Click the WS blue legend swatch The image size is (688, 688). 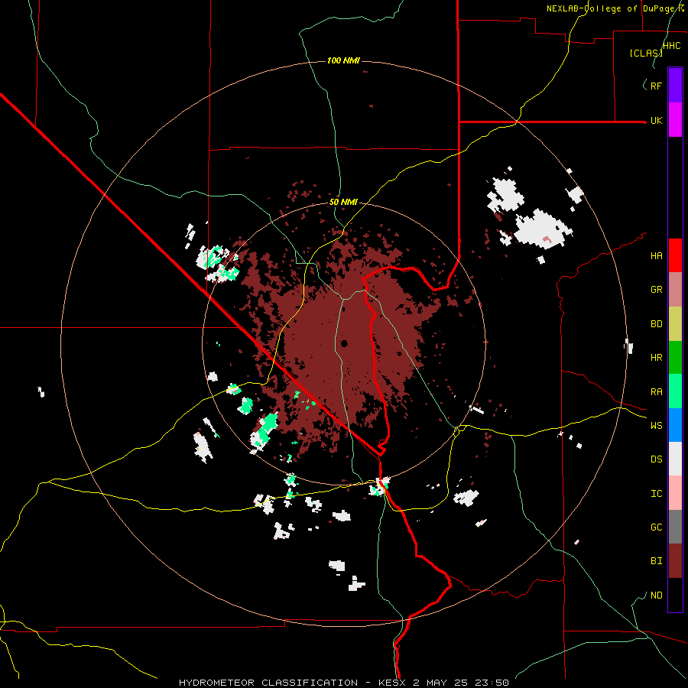coord(675,425)
